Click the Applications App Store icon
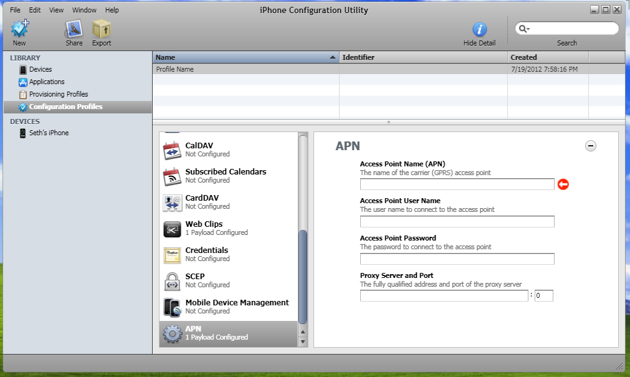The height and width of the screenshot is (377, 630). pyautogui.click(x=23, y=82)
